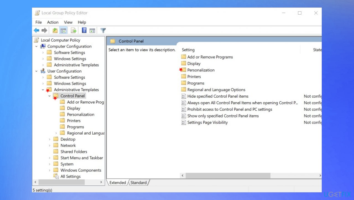Click Add or Remove Programs folder icon in list
The width and height of the screenshot is (354, 200).
[184, 57]
